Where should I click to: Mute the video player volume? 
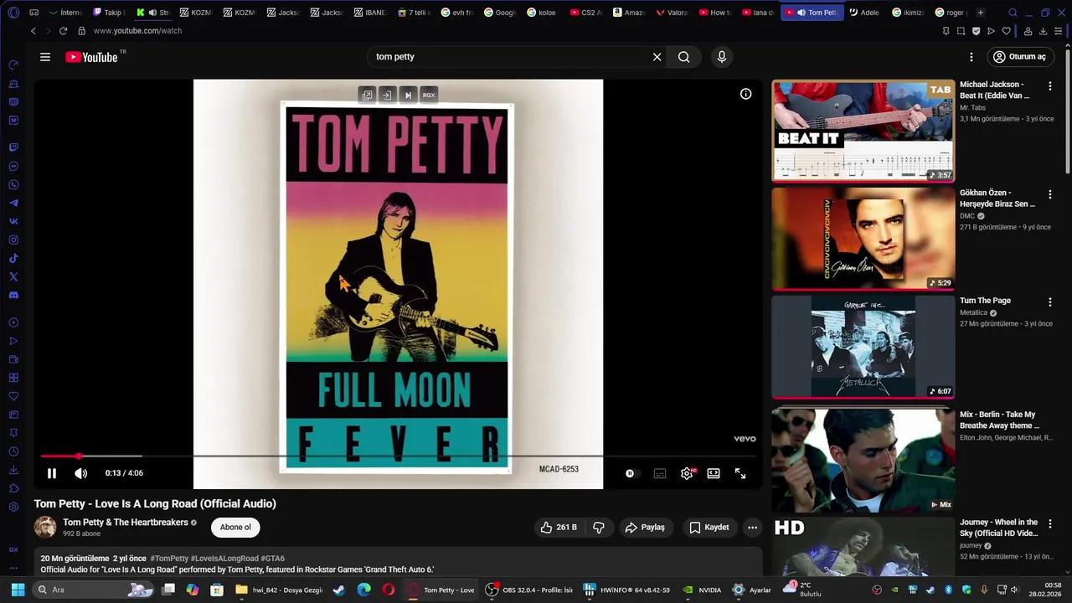[x=80, y=473]
